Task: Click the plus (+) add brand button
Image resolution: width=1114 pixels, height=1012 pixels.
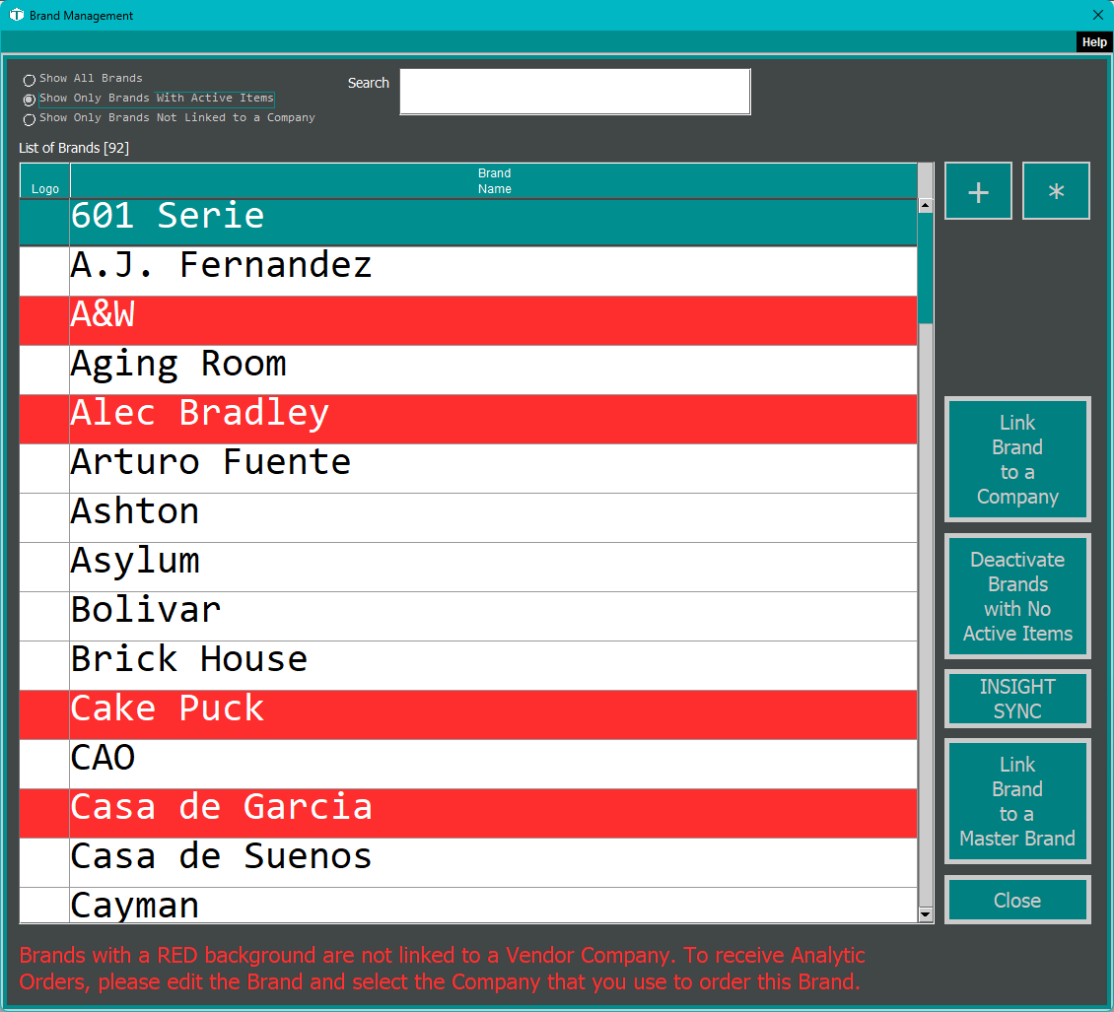Action: coord(978,191)
